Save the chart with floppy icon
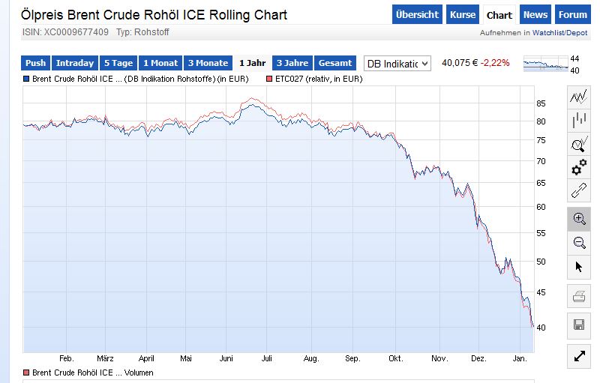 pos(578,325)
